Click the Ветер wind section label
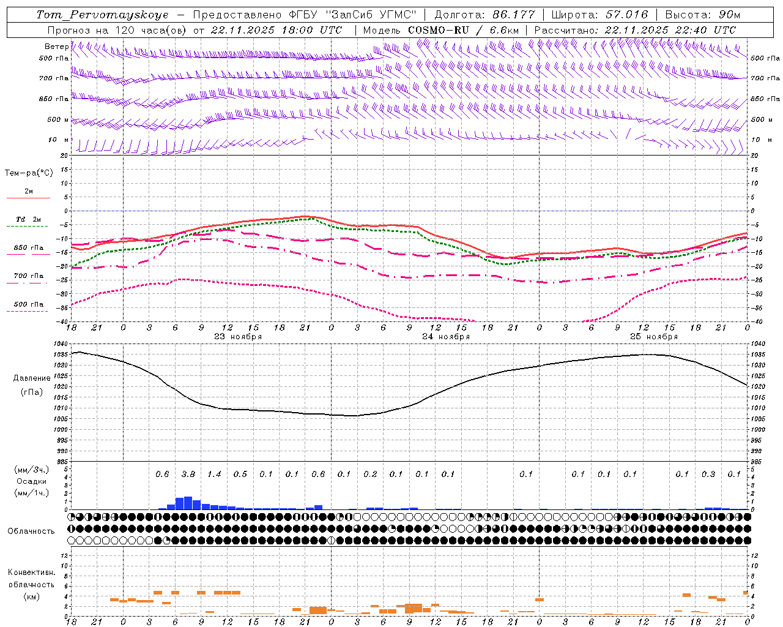Image resolution: width=783 pixels, height=627 pixels. [x=57, y=47]
